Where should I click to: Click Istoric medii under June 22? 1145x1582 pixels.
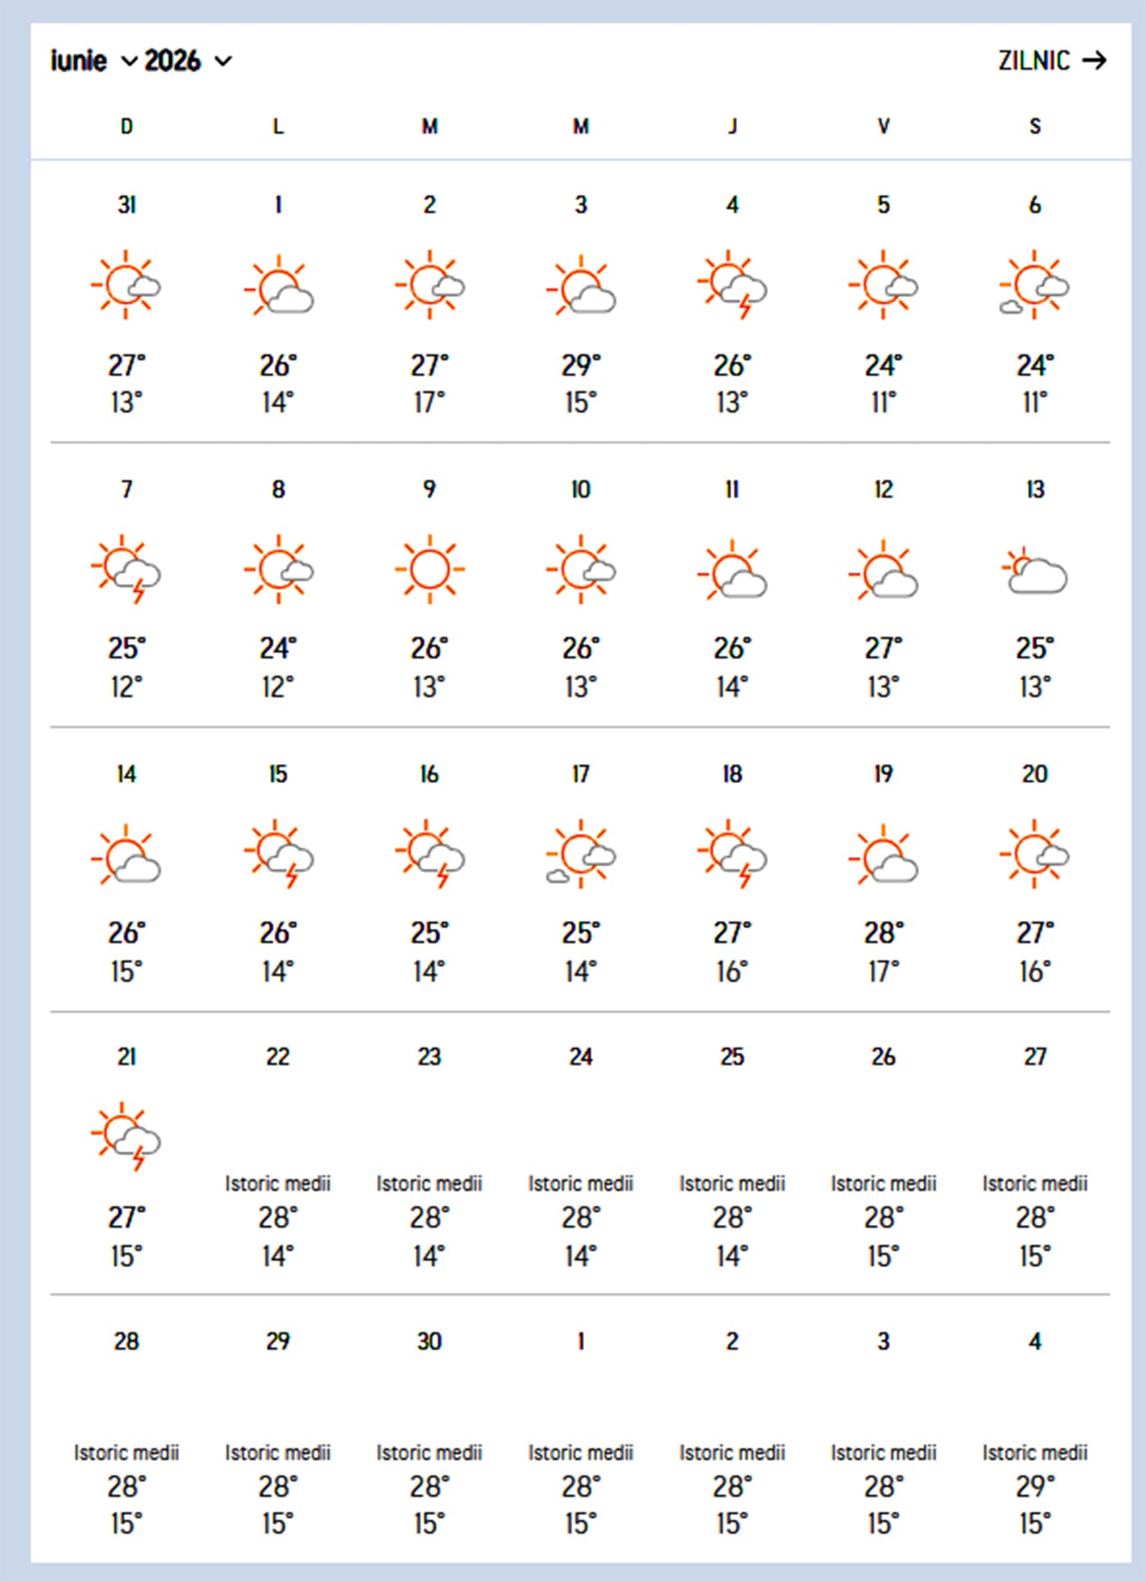pos(278,1183)
